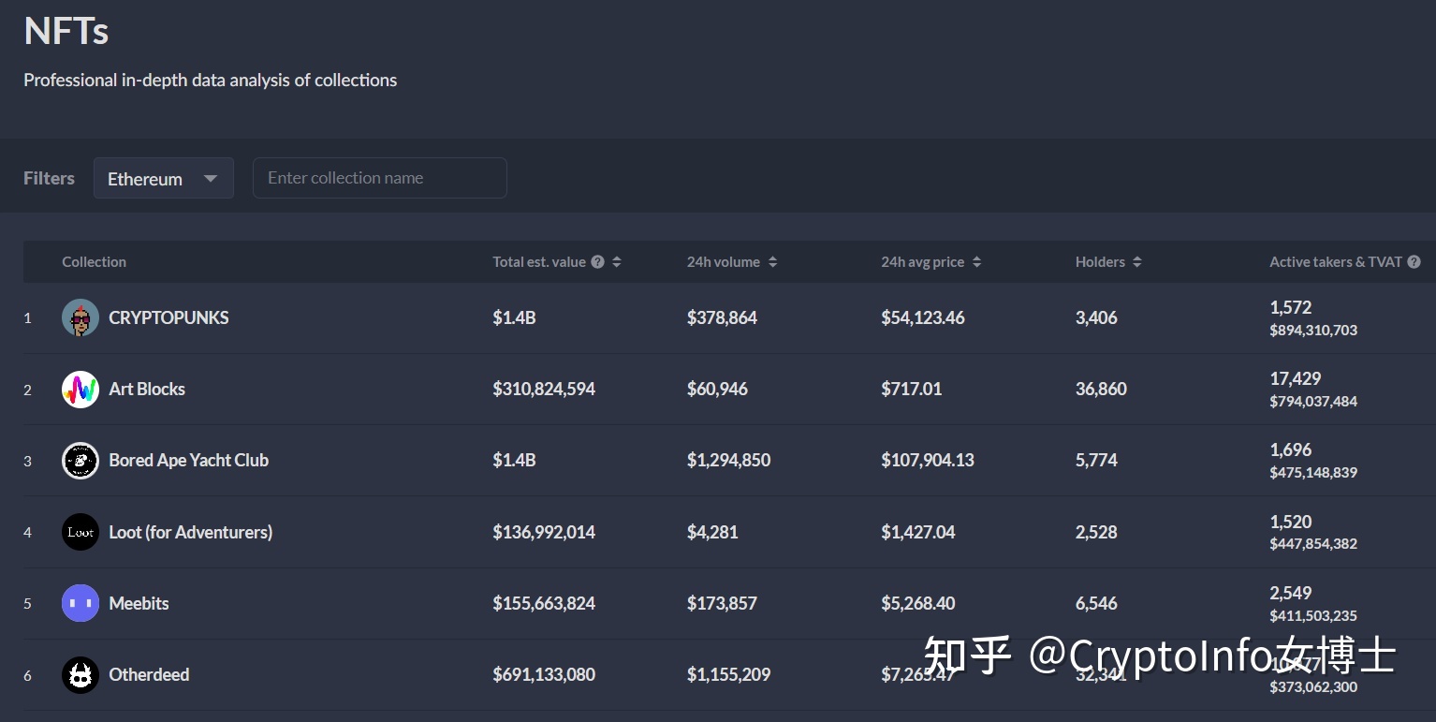Screen dimensions: 1436x722
Task: Select Meebits TVAT $411,503,235
Action: 1313,616
